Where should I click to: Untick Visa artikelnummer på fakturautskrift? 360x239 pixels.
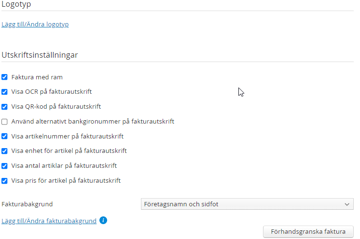click(x=5, y=137)
